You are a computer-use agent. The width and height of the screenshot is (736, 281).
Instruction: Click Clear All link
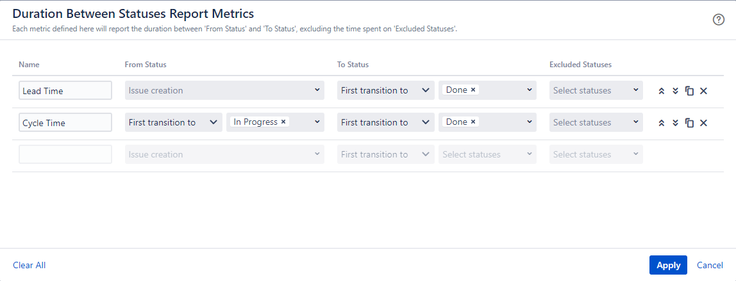29,265
